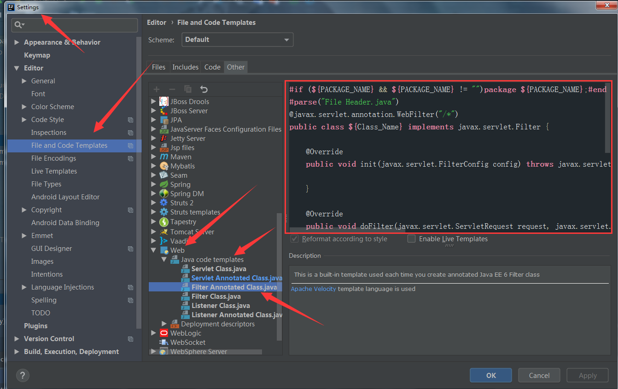Click the remove template minus icon

point(172,89)
